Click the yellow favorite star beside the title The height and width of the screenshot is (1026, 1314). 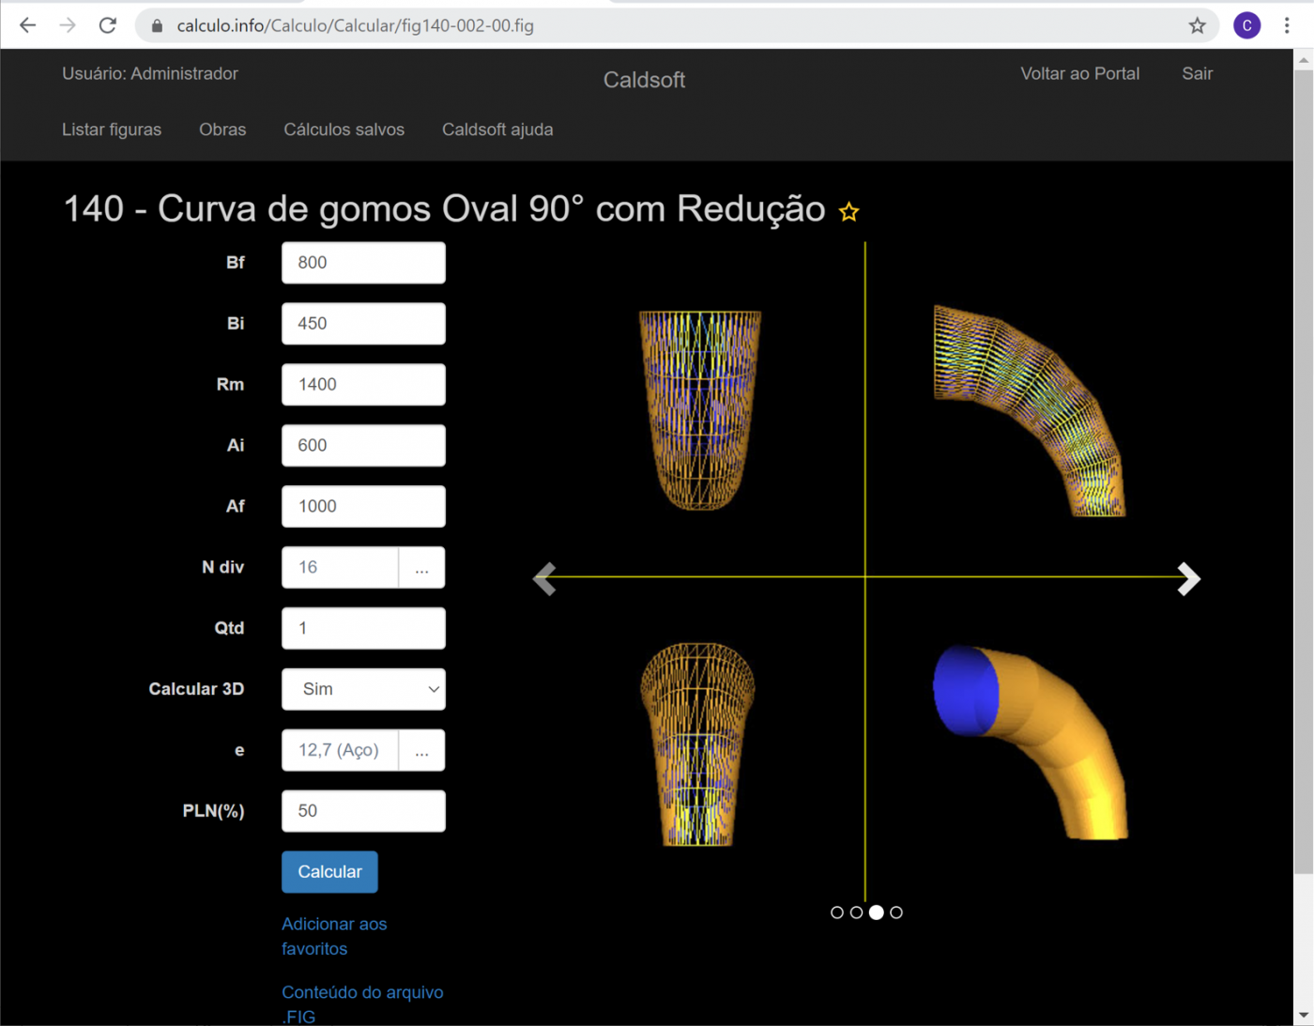point(848,212)
